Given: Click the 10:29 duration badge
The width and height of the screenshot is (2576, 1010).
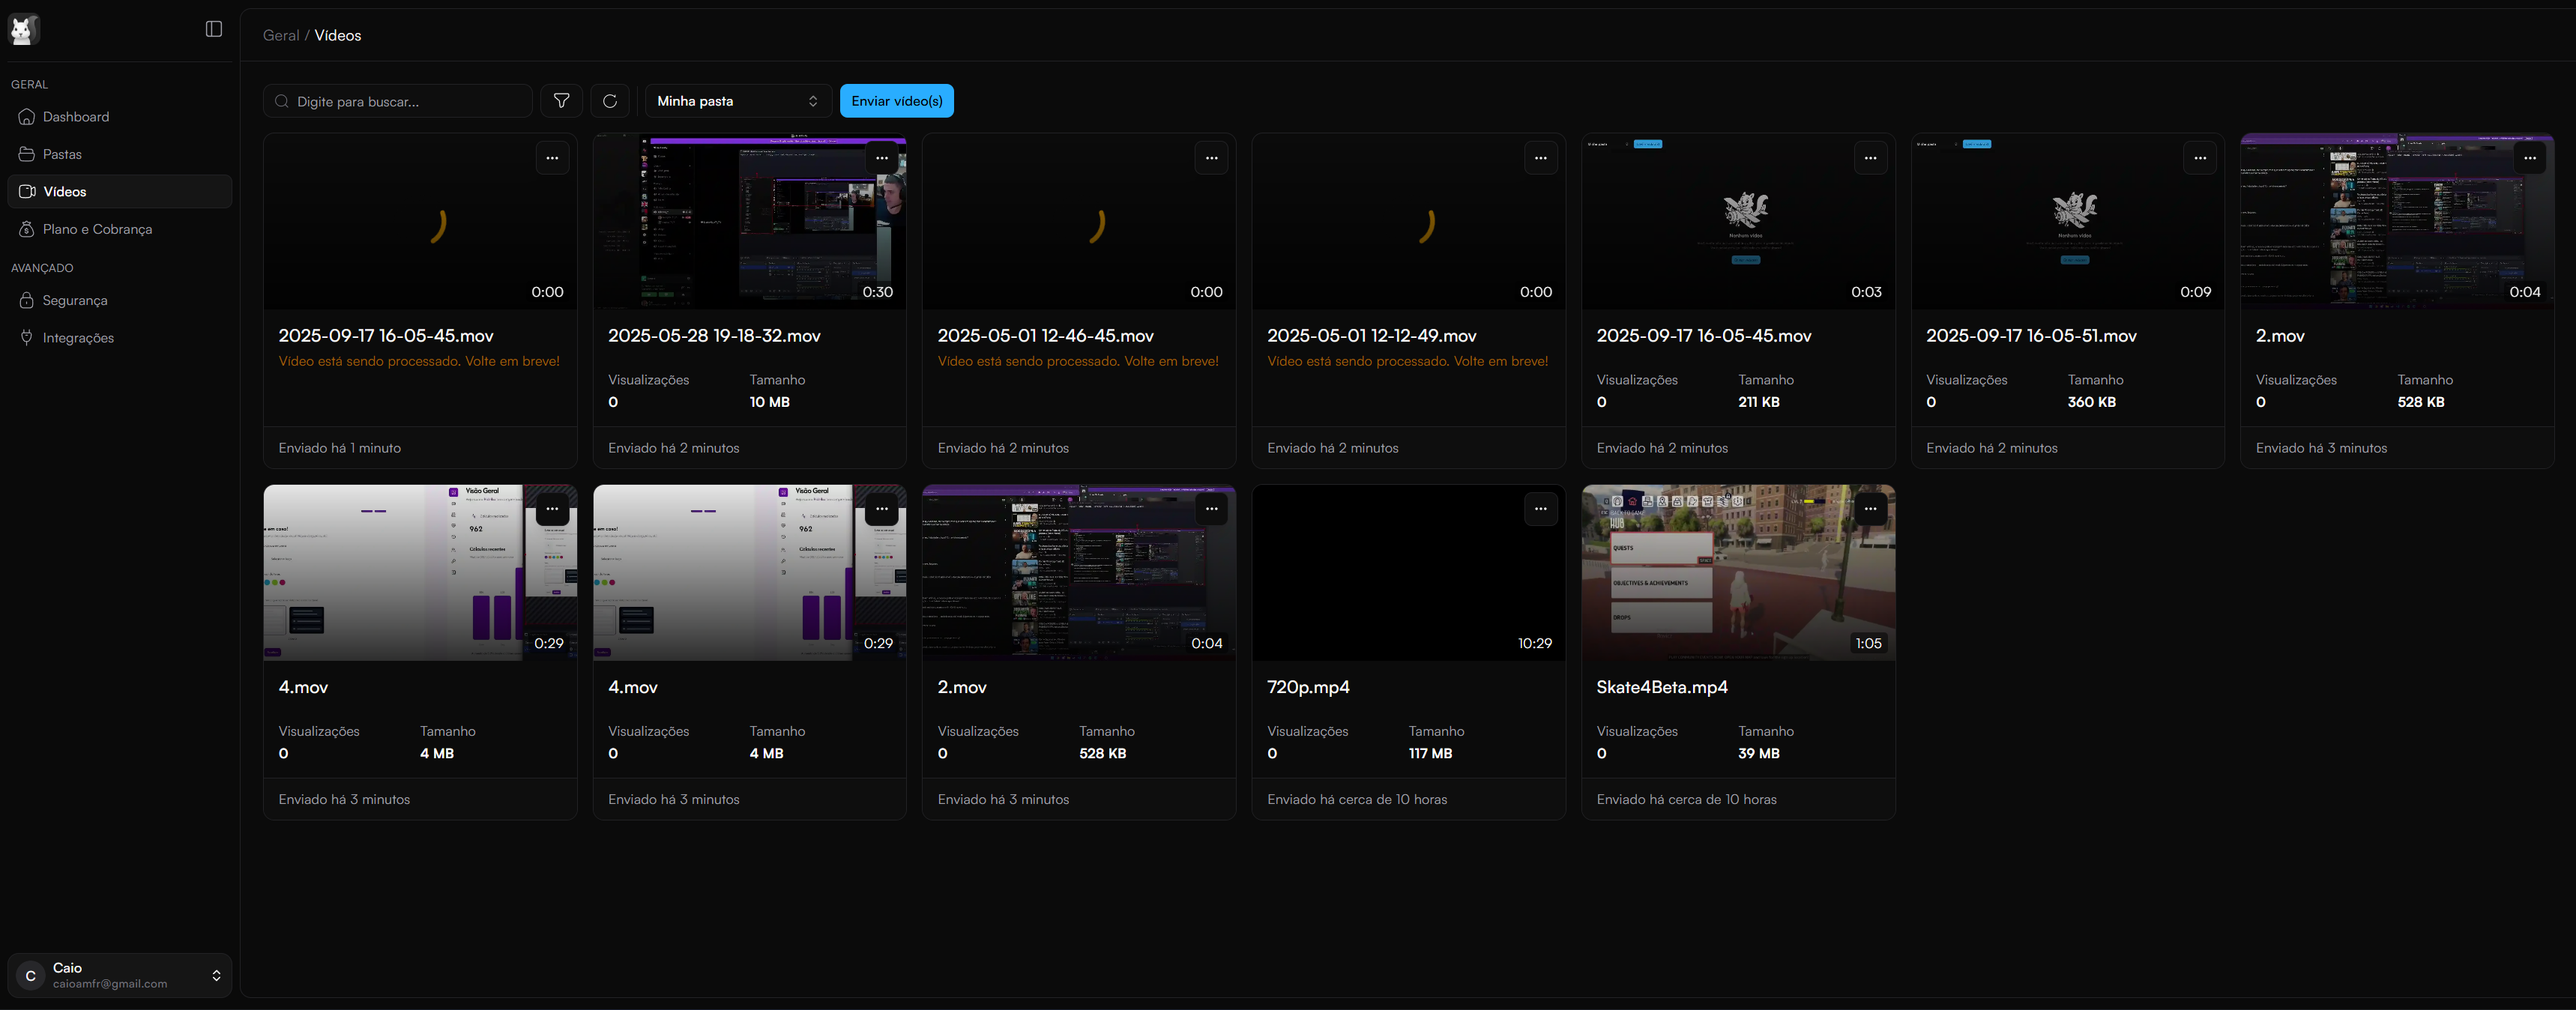Looking at the screenshot, I should (x=1535, y=643).
